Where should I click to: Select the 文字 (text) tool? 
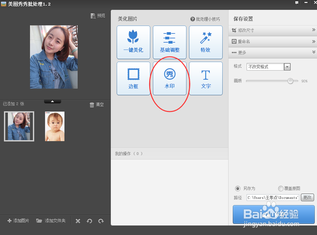[206, 78]
